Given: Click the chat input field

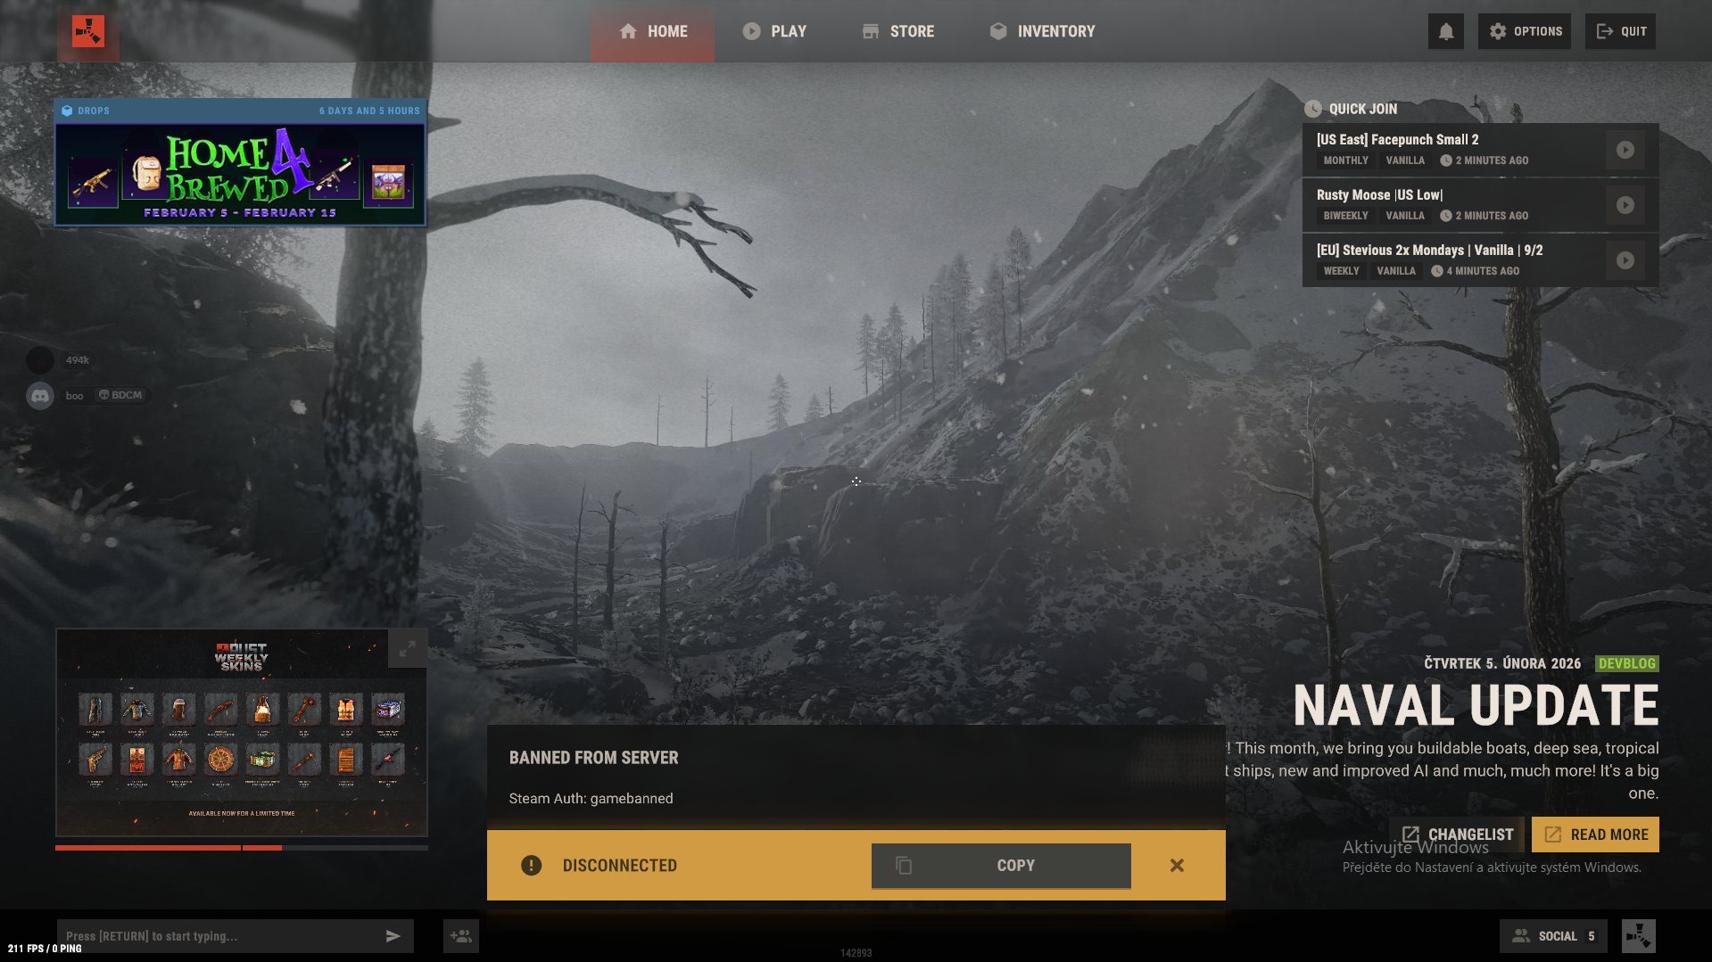Looking at the screenshot, I should (219, 936).
